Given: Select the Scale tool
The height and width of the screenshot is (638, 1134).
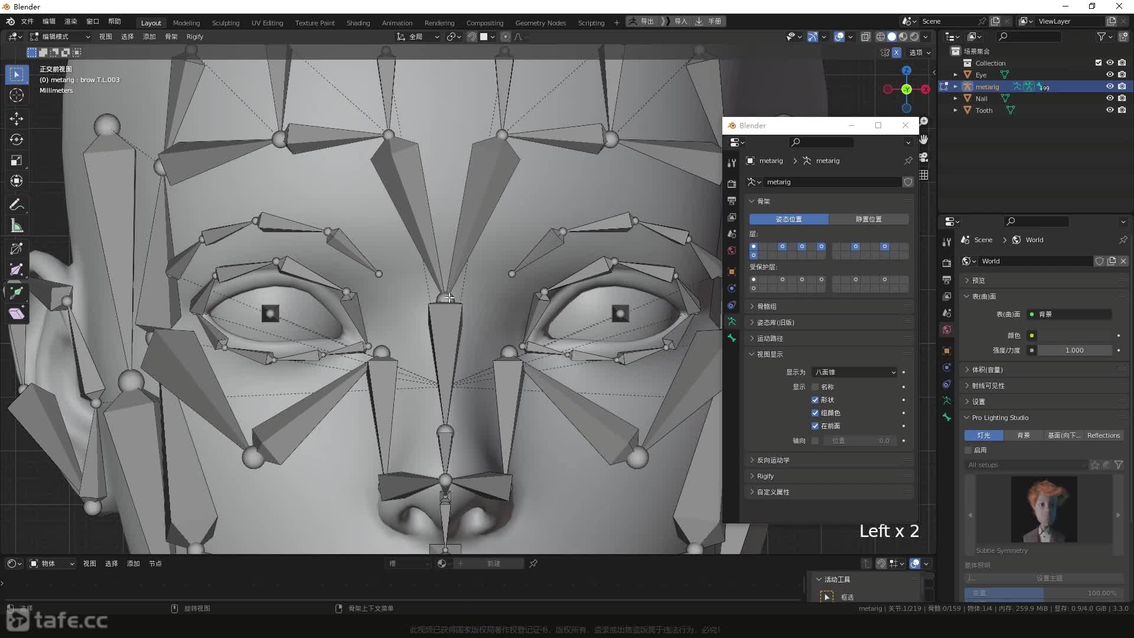Looking at the screenshot, I should pyautogui.click(x=17, y=161).
